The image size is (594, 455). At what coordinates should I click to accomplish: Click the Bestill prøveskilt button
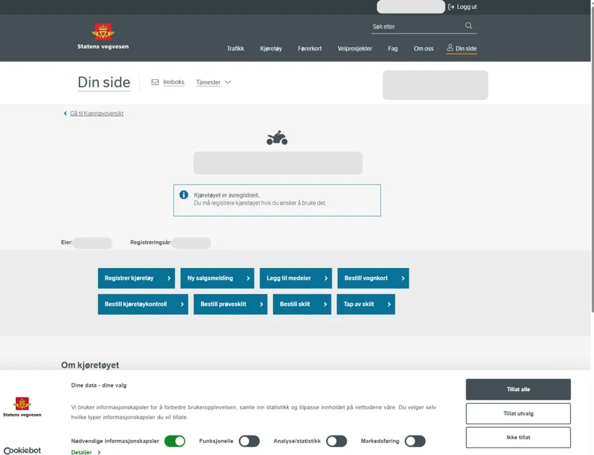tap(230, 304)
